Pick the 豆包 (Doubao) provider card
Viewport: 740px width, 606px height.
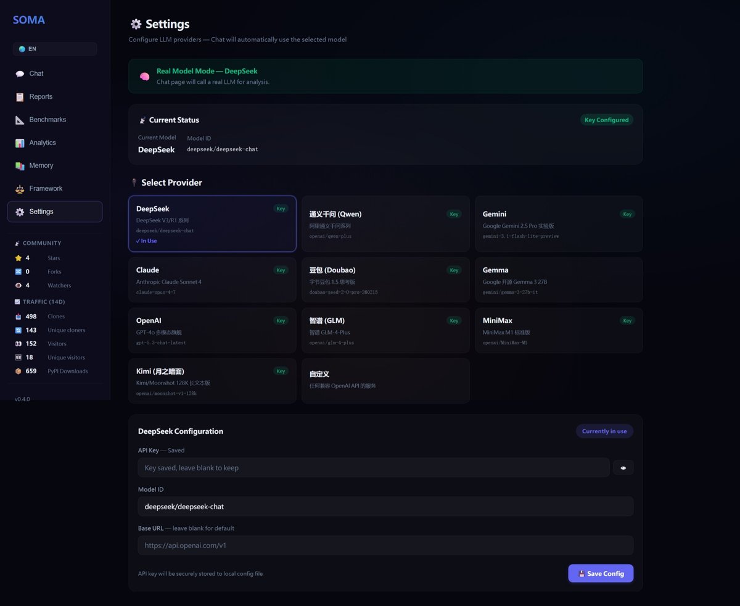coord(385,280)
